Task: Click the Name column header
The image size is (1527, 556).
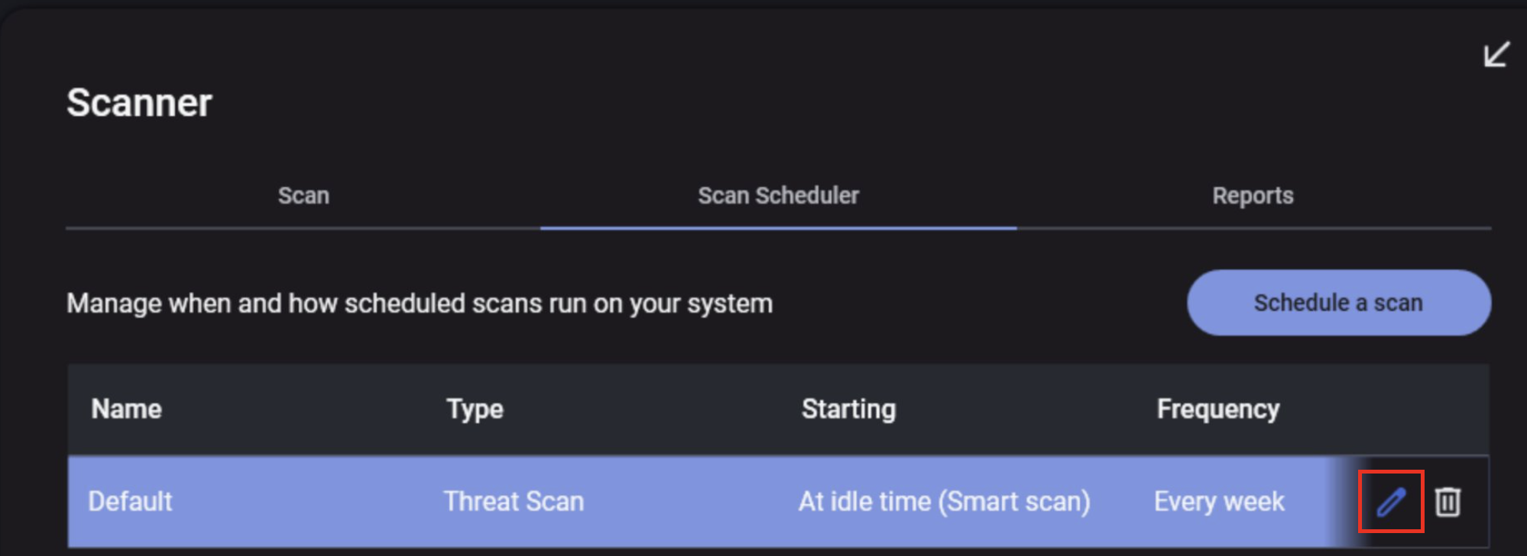Action: tap(127, 409)
